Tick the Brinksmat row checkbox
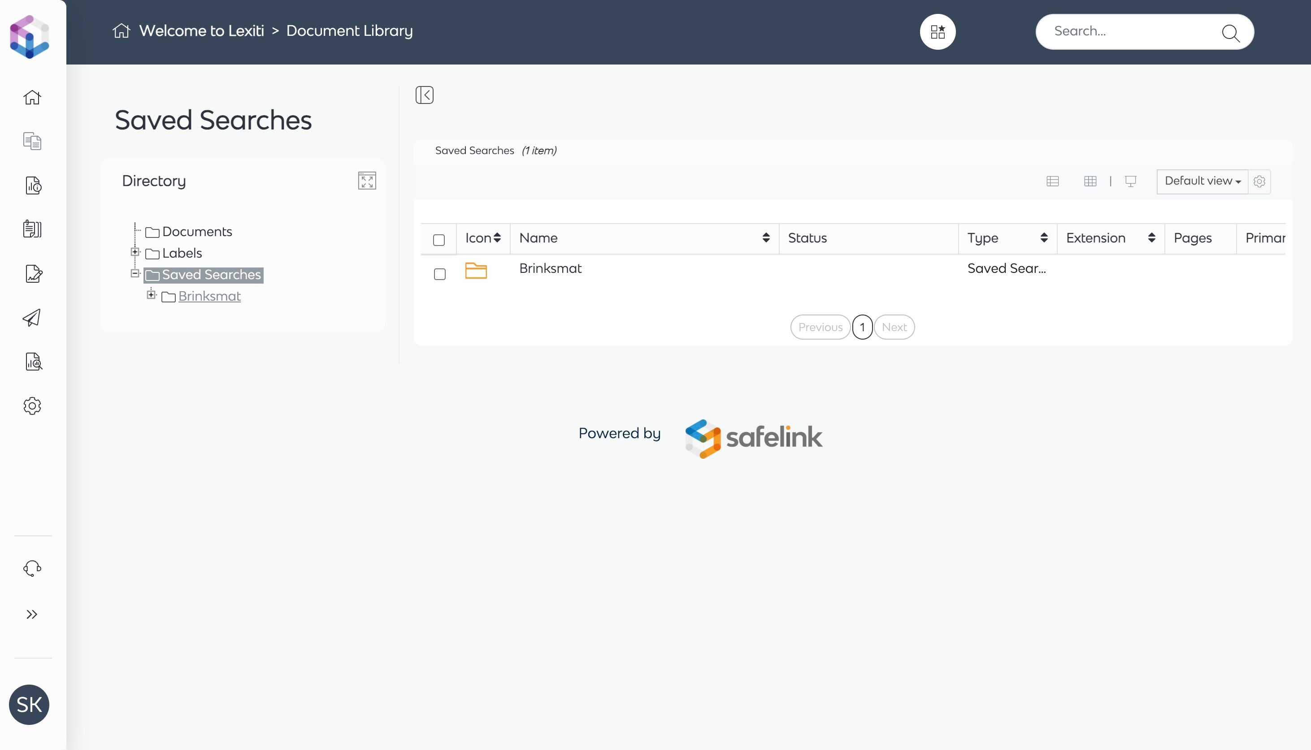The height and width of the screenshot is (750, 1311). (x=439, y=274)
